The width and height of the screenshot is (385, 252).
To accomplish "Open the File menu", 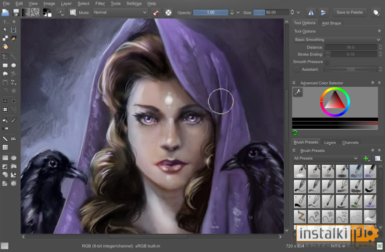I will click(x=6, y=4).
